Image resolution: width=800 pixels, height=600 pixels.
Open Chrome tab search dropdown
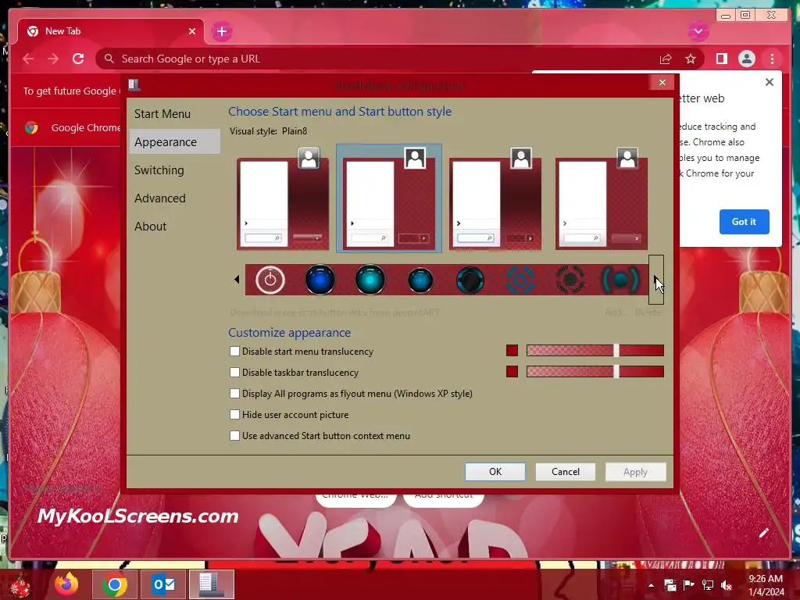(698, 31)
